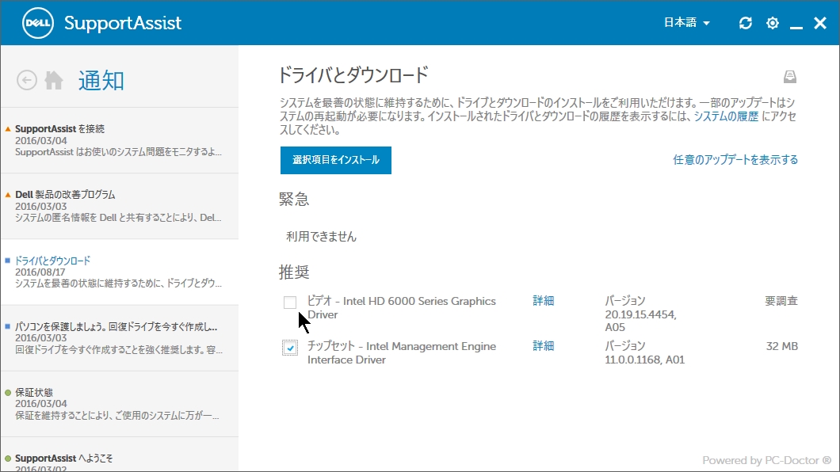The height and width of the screenshot is (472, 840).
Task: Select SupportAssist を接続 notification
Action: click(x=120, y=140)
